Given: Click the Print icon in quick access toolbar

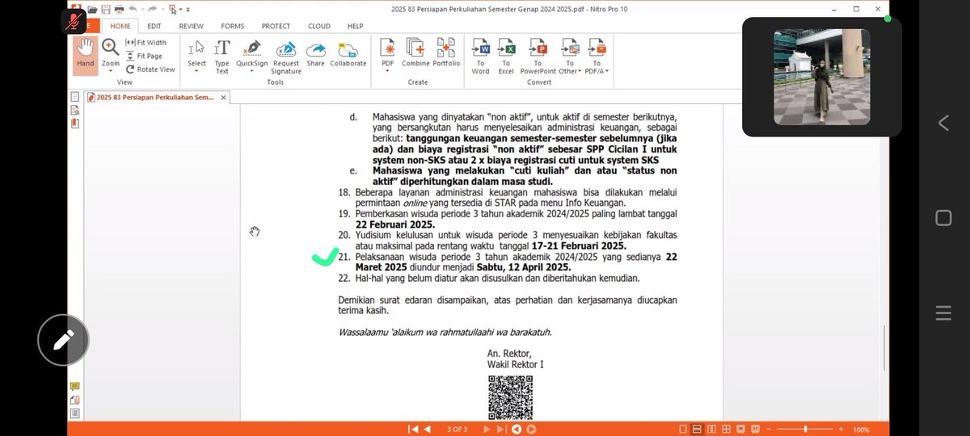Looking at the screenshot, I should point(119,9).
